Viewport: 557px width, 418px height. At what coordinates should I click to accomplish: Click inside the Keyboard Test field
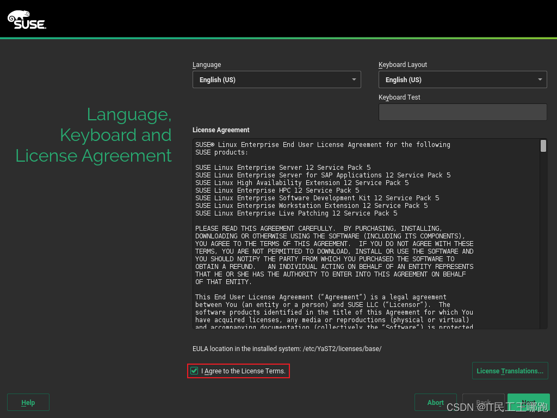[x=462, y=112]
